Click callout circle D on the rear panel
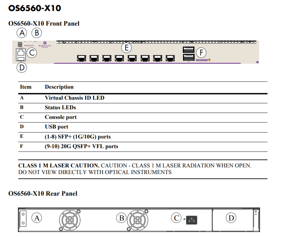This screenshot has height=237, width=285. coord(231,218)
